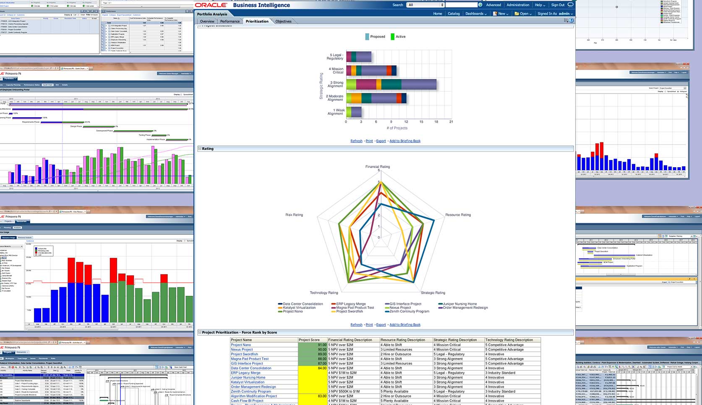
Task: Click Refresh below the strategic rating chart
Action: point(356,141)
